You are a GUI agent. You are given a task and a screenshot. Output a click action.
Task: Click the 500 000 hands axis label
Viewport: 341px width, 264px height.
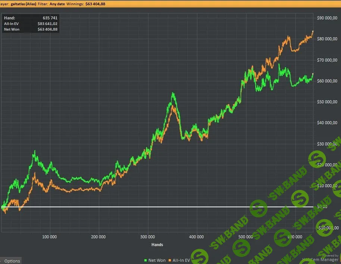click(x=245, y=237)
